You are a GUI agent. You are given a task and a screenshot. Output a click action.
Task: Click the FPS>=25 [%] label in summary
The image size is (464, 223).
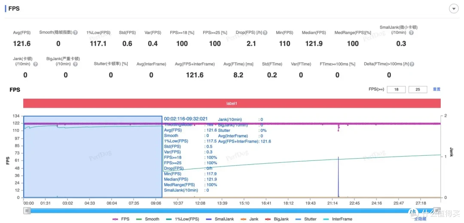point(215,33)
